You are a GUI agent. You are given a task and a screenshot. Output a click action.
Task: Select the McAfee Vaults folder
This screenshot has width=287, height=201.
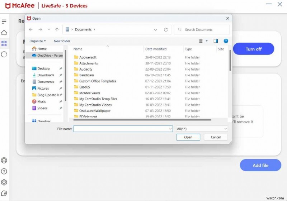[89, 93]
